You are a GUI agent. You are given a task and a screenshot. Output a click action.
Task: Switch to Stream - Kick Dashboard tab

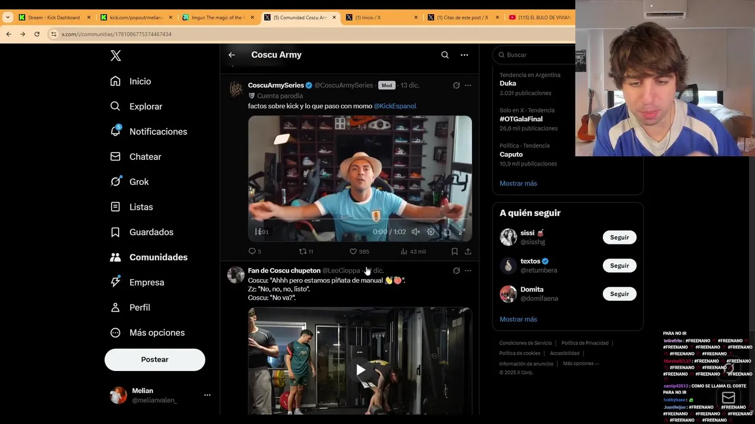pyautogui.click(x=54, y=18)
